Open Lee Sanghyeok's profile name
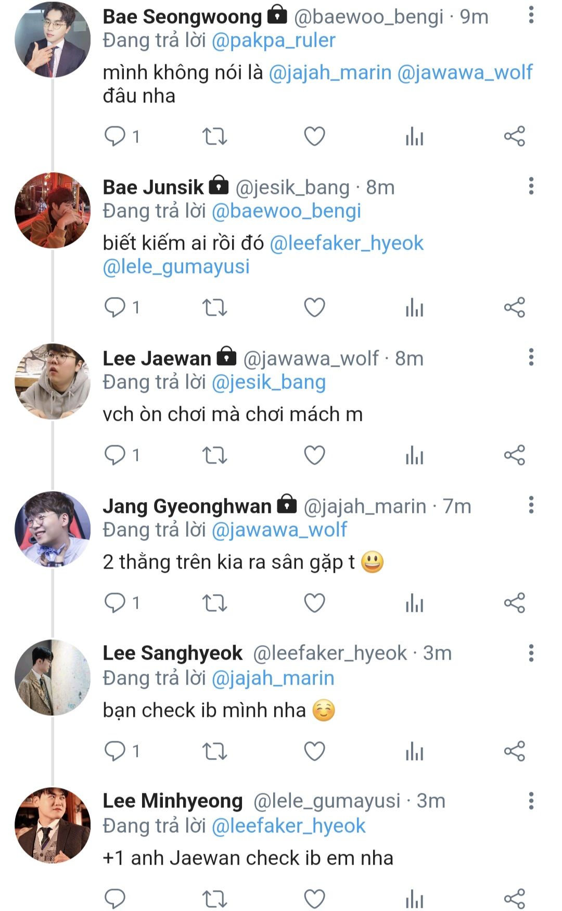 [x=172, y=653]
